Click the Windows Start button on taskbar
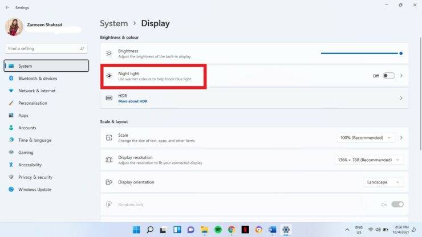This screenshot has height=237, width=422. 136,230
